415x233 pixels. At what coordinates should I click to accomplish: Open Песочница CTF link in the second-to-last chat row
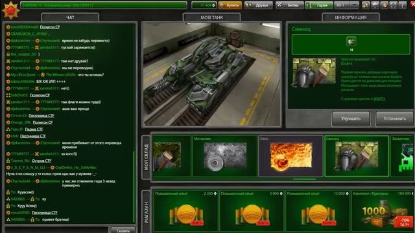pyautogui.click(x=45, y=213)
